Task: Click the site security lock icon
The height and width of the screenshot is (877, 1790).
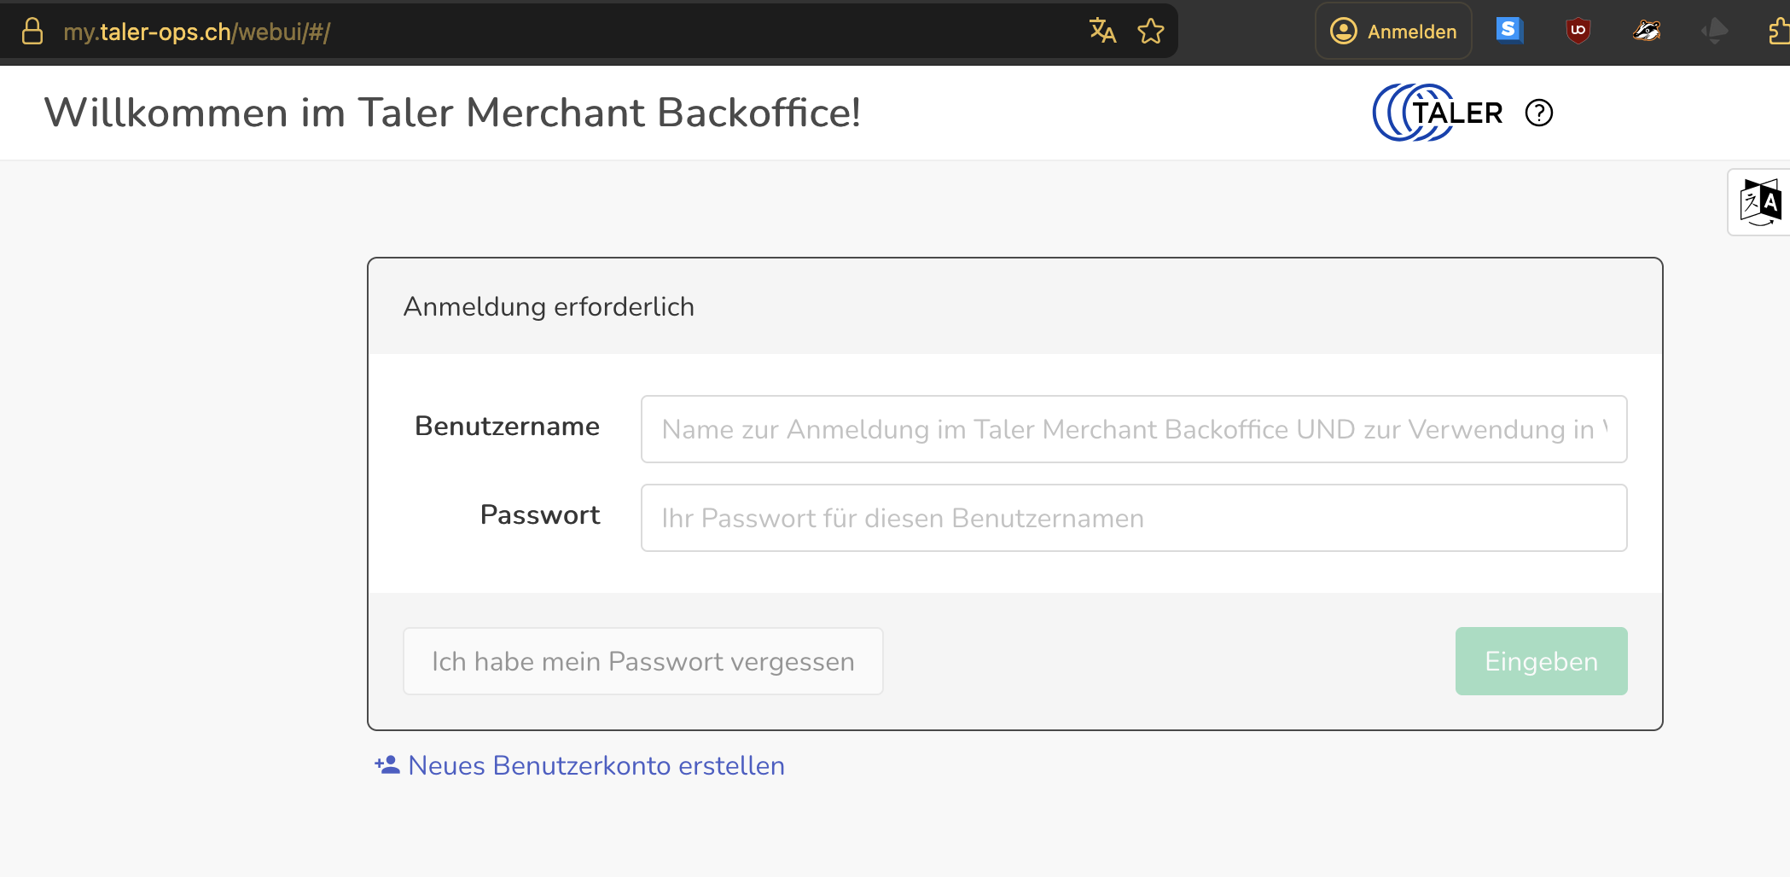Action: click(32, 32)
